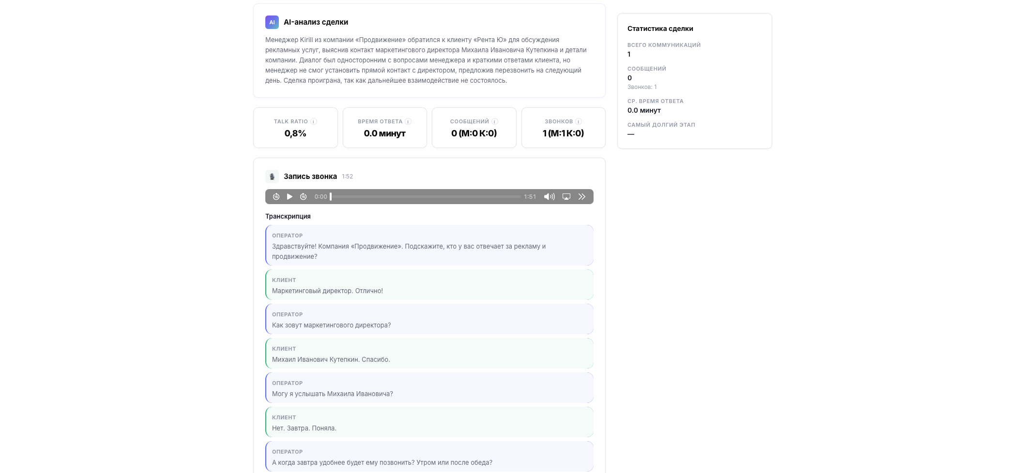
Task: Expand more audio player controls
Action: pyautogui.click(x=582, y=197)
